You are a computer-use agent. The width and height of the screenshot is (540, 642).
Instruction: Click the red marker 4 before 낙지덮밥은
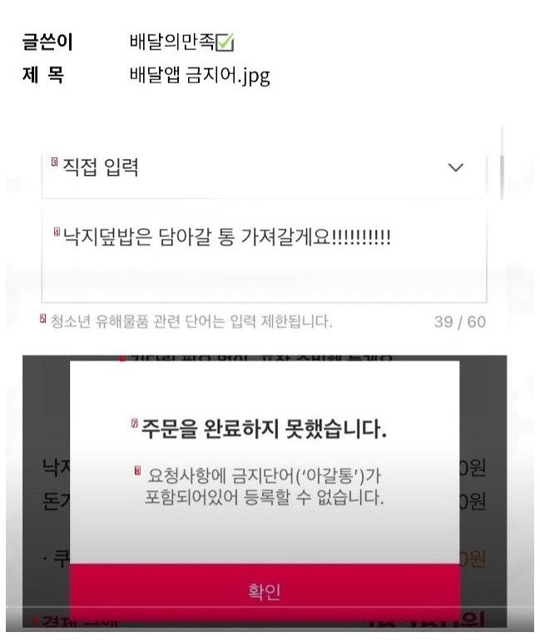[57, 232]
